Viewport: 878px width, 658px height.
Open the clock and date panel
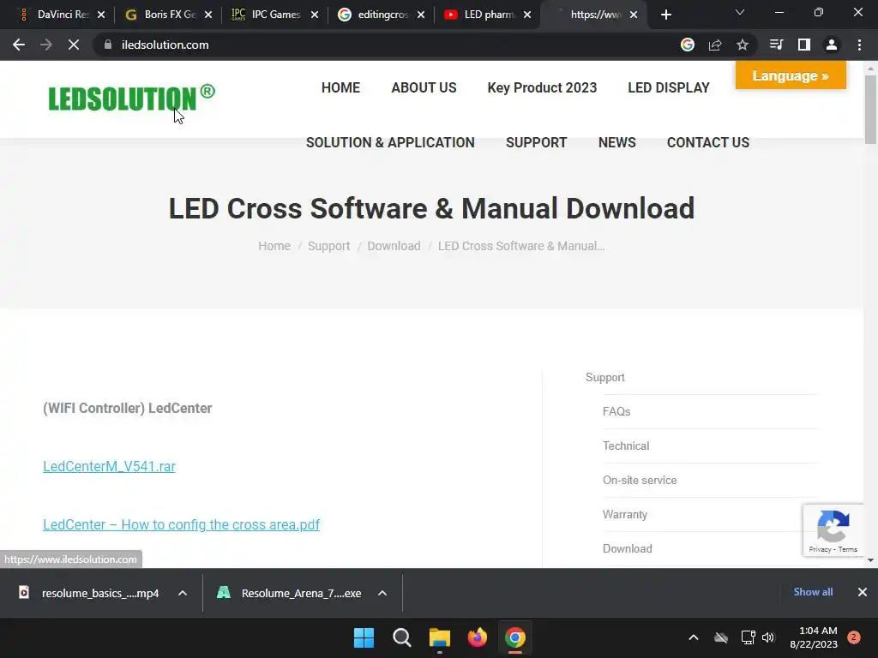pos(814,637)
